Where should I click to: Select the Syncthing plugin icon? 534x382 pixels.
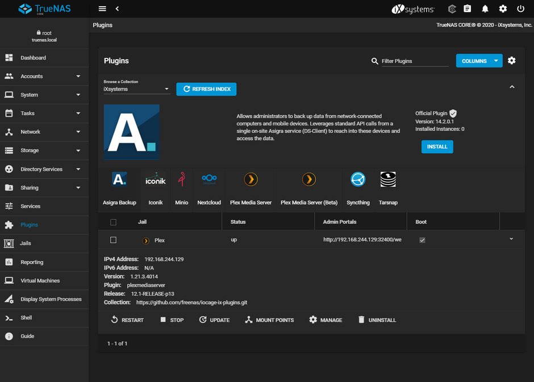[358, 179]
